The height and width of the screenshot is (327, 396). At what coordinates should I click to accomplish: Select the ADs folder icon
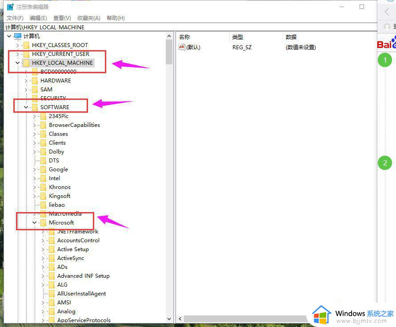point(52,267)
